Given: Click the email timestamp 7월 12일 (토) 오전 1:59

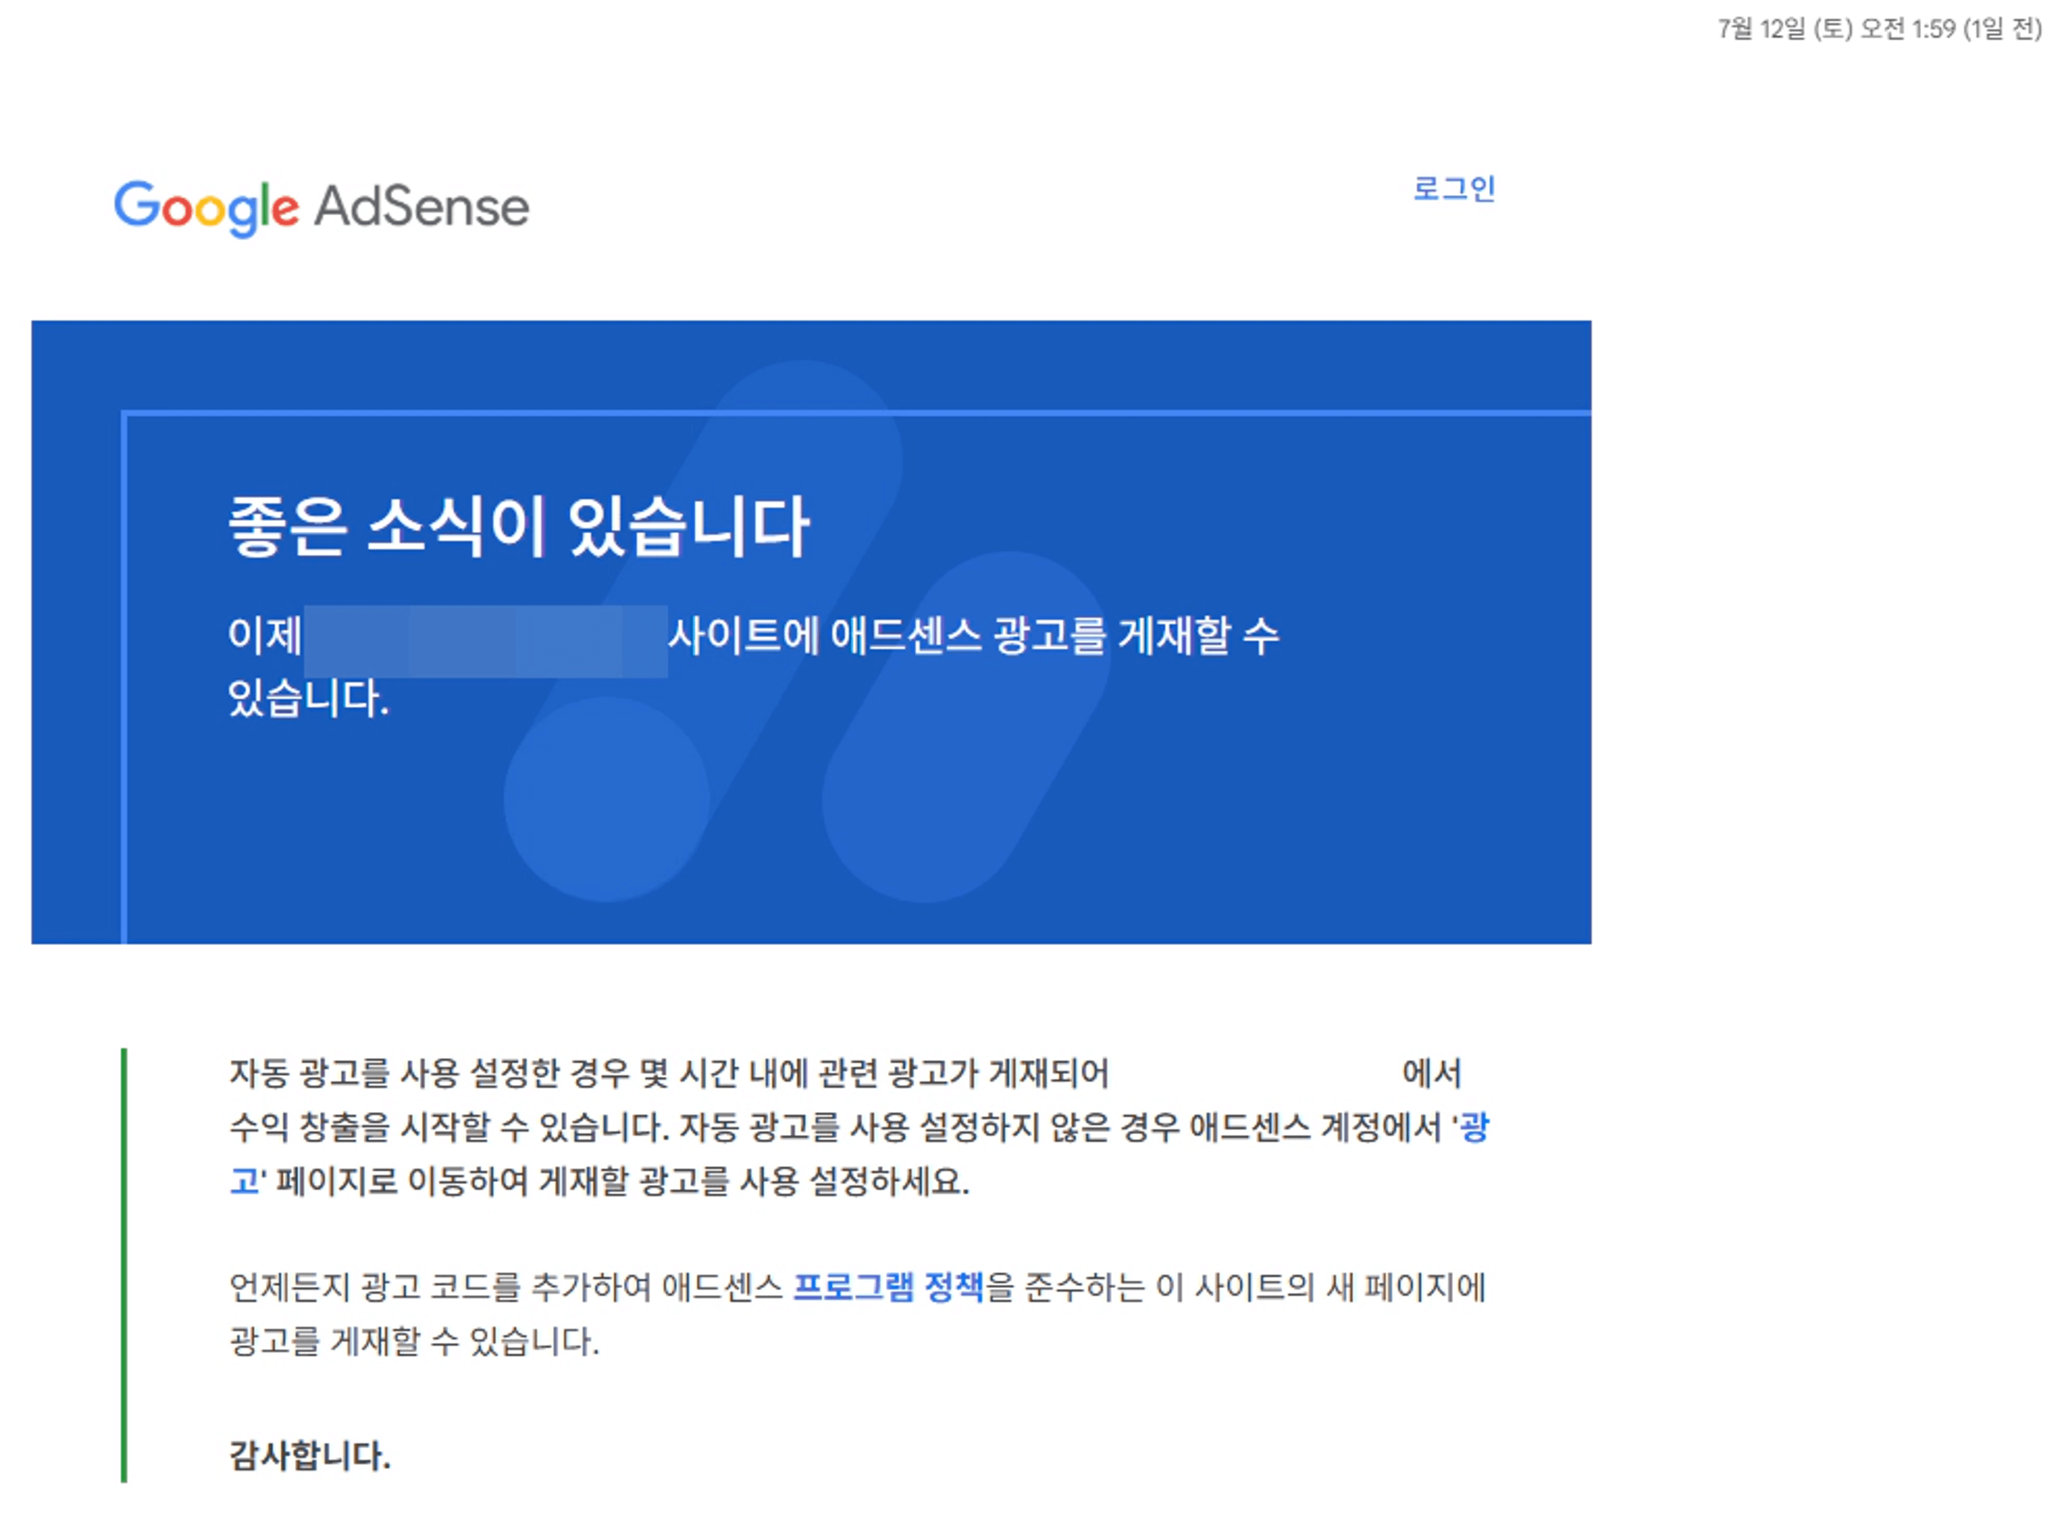Looking at the screenshot, I should [x=1836, y=28].
